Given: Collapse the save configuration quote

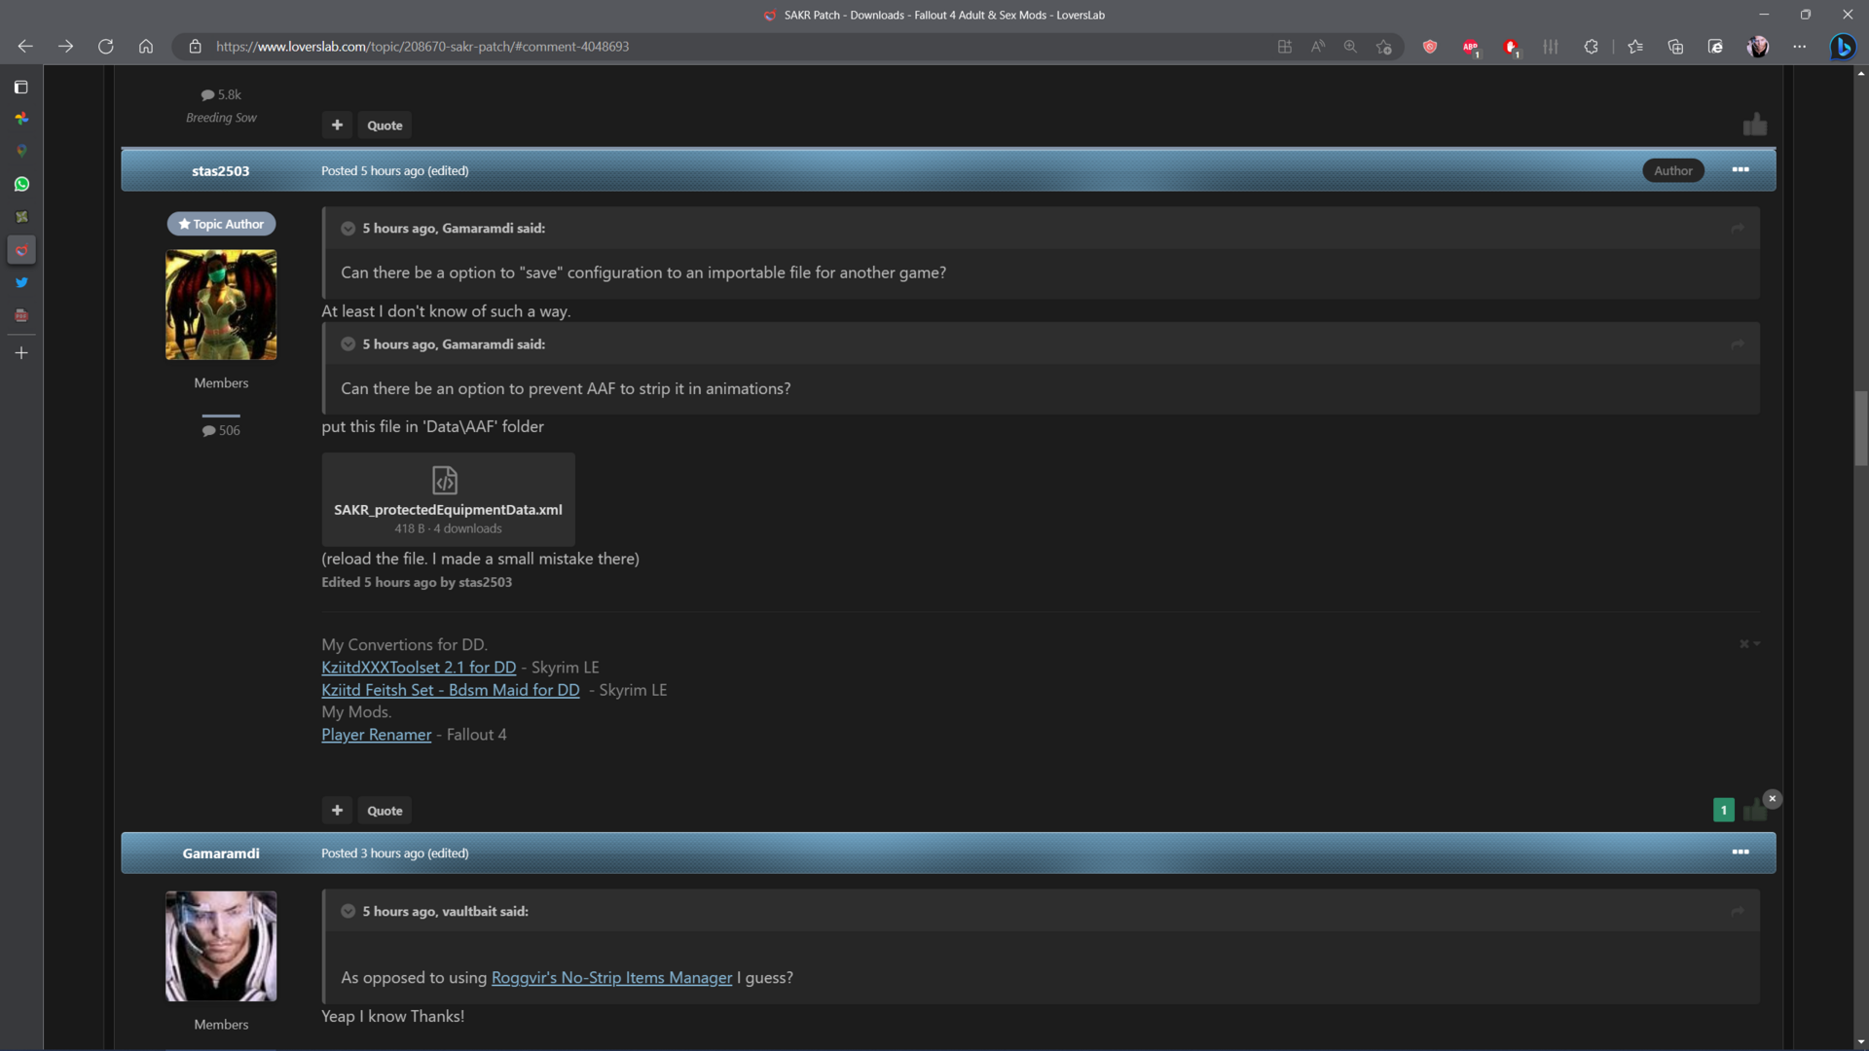Looking at the screenshot, I should pyautogui.click(x=348, y=228).
